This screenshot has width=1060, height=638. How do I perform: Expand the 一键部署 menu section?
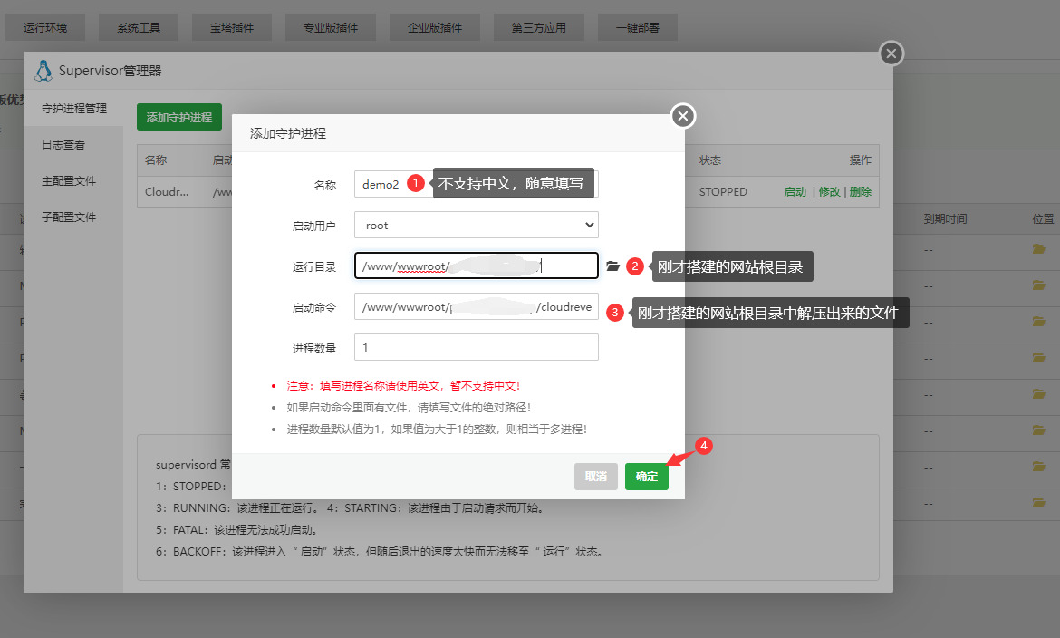pyautogui.click(x=637, y=26)
